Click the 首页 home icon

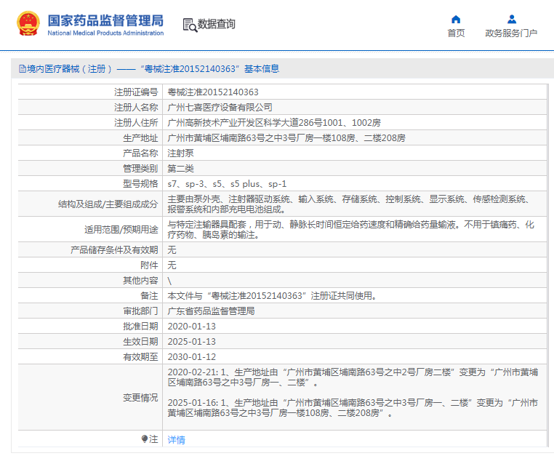(x=456, y=19)
